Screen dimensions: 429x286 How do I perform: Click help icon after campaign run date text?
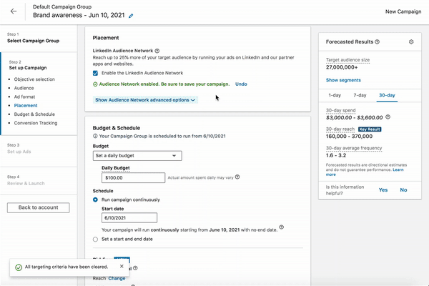click(282, 228)
